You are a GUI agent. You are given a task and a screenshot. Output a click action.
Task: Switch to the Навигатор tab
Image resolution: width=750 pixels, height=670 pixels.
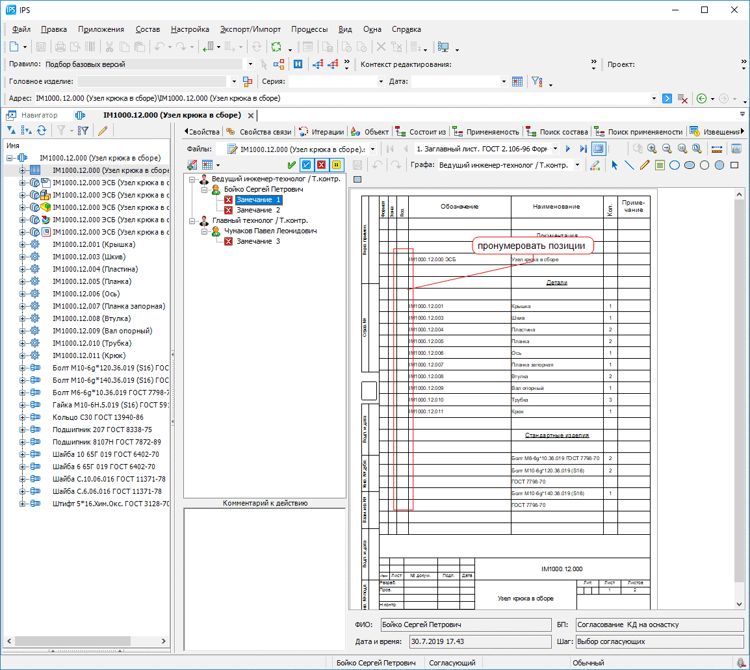pos(39,115)
